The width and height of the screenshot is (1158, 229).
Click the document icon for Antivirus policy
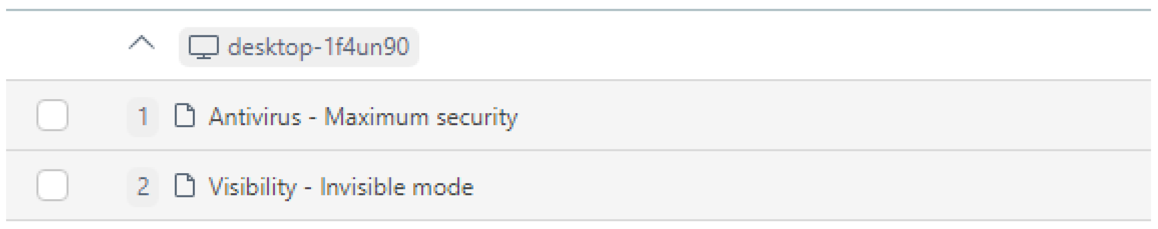click(x=184, y=116)
